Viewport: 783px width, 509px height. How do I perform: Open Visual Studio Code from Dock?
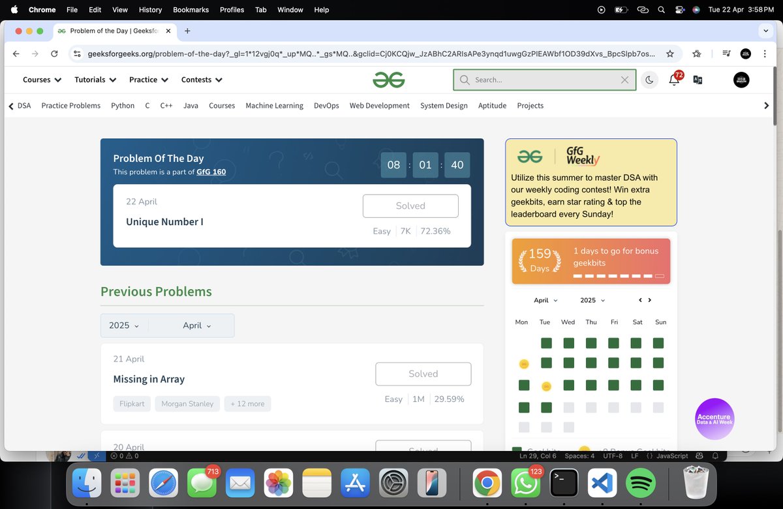[602, 484]
